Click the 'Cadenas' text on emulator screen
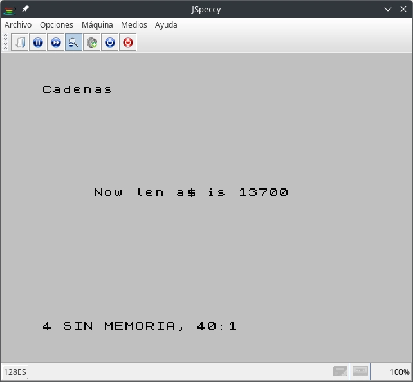Screen dimensions: 413x382 [x=77, y=90]
